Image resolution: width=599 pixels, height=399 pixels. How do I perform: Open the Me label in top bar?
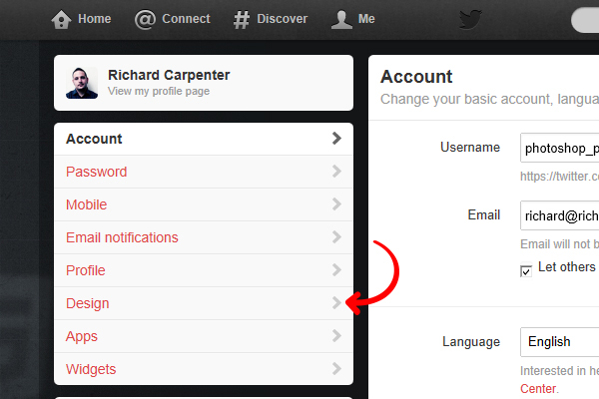366,19
